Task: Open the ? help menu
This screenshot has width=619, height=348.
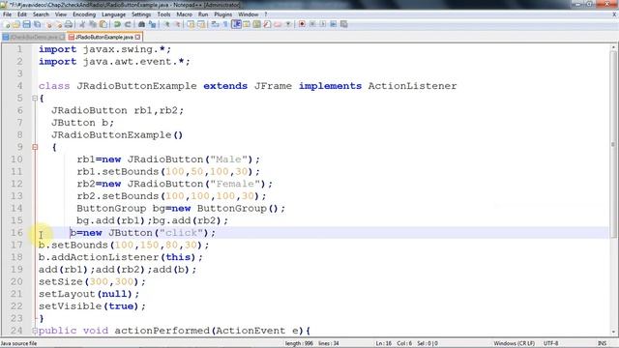Action: (266, 14)
